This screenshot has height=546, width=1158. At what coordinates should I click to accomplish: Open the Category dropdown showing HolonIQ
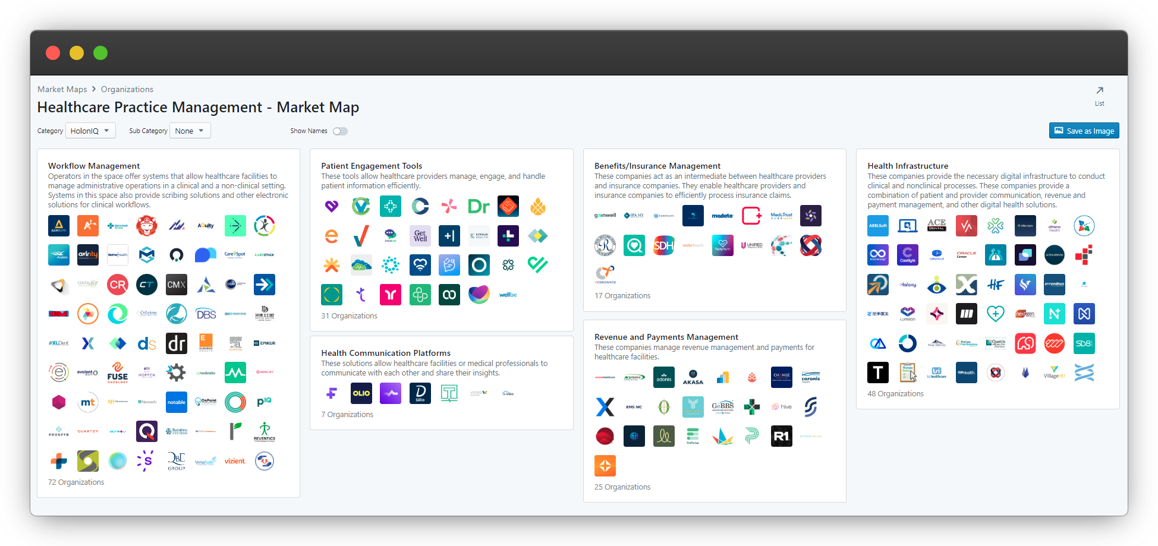tap(90, 131)
